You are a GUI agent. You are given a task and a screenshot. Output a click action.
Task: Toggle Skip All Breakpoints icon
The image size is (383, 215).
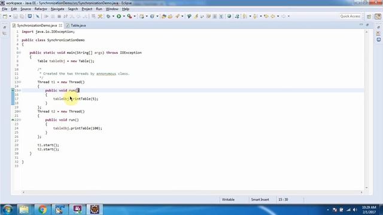point(38,16)
